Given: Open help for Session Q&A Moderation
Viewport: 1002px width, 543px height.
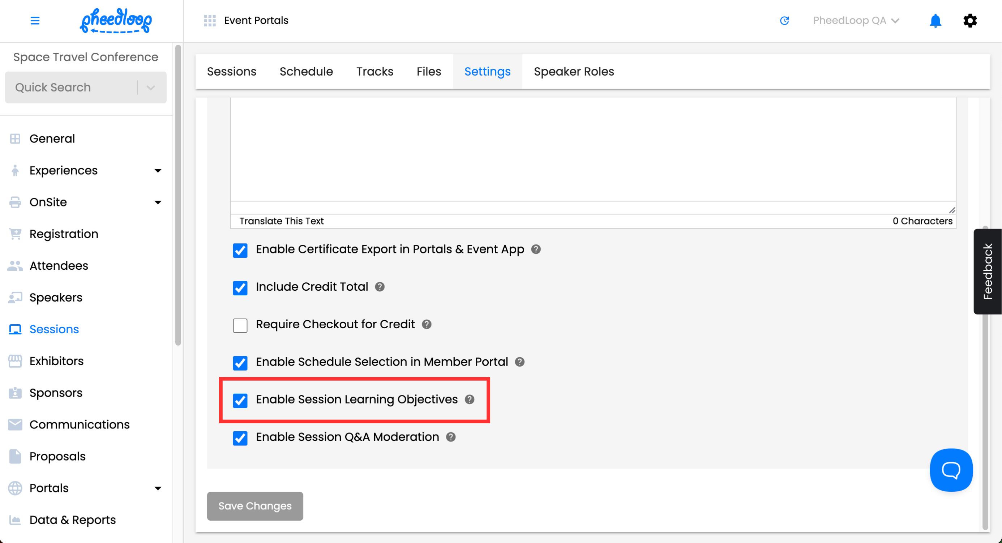Looking at the screenshot, I should tap(450, 437).
